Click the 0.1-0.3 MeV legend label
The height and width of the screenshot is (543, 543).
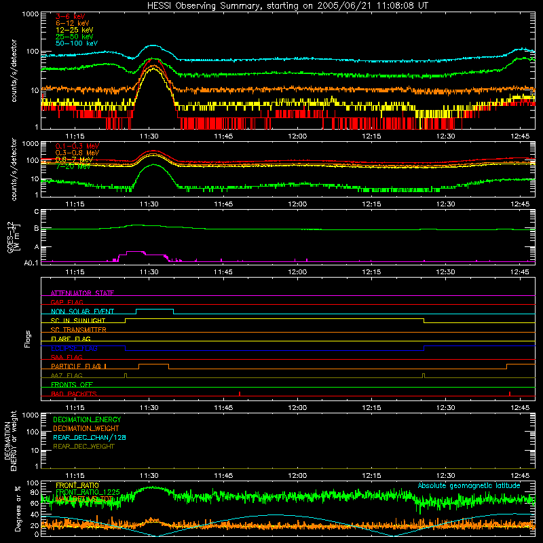(77, 146)
